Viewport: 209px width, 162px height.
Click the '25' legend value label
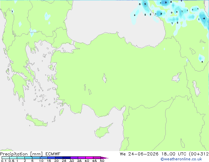coord(64,161)
